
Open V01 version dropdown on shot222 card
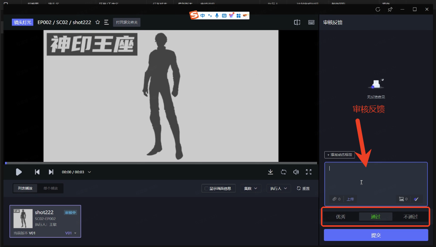71,233
